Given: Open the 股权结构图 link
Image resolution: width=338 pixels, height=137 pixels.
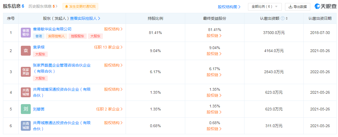Looking at the screenshot, I should [x=229, y=7].
